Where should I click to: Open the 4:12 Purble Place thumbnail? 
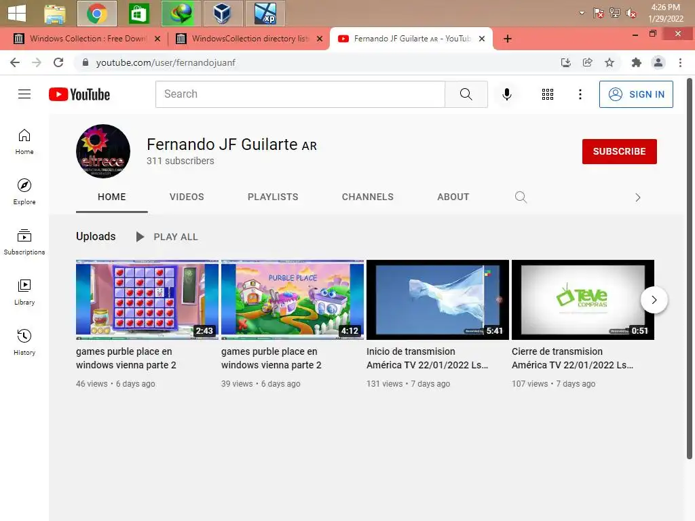pyautogui.click(x=293, y=300)
